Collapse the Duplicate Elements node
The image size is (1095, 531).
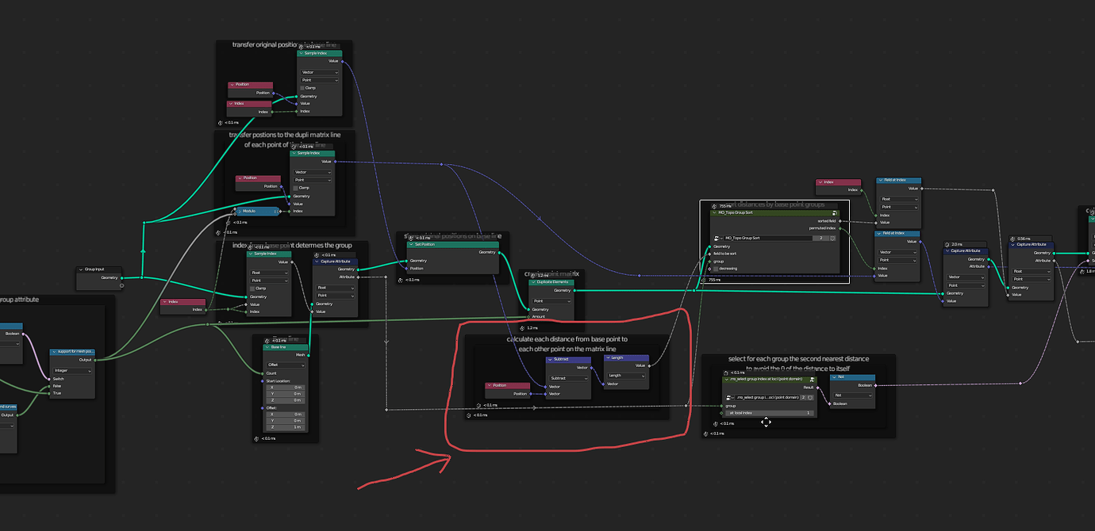(532, 282)
